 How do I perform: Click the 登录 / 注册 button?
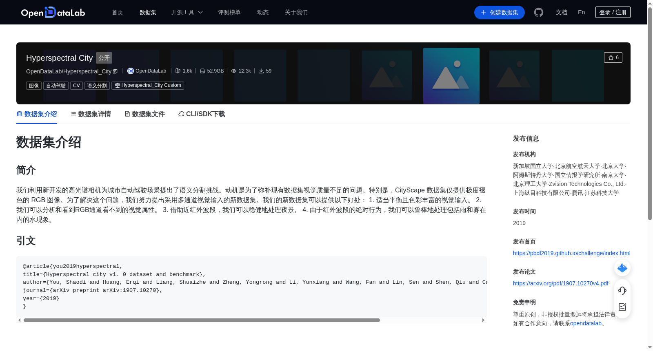tap(613, 13)
